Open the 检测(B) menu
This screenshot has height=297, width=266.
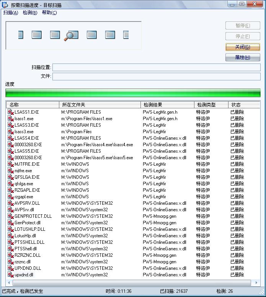point(30,13)
